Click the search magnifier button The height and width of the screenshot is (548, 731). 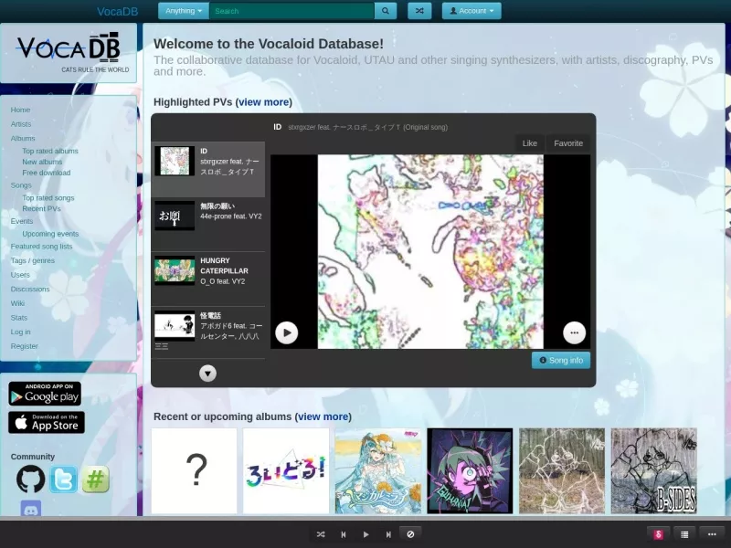click(x=385, y=11)
